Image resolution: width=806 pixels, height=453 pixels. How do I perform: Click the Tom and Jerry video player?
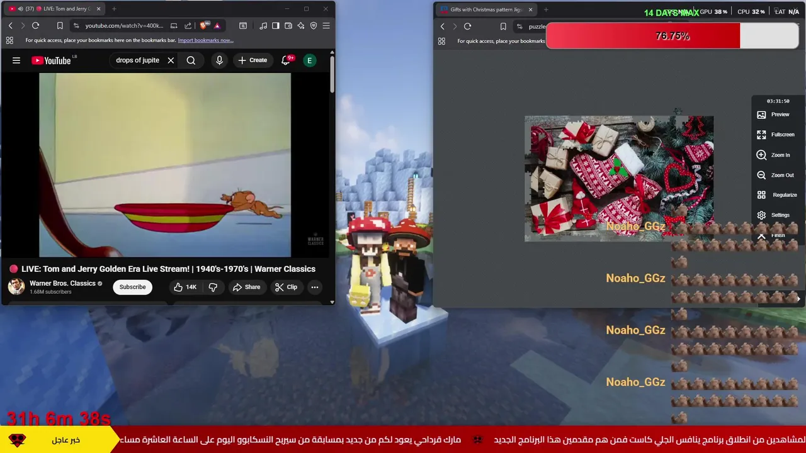[x=165, y=165]
